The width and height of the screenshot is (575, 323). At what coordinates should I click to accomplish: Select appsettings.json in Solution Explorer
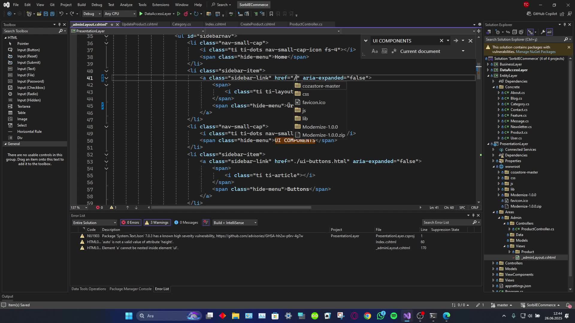[x=517, y=286]
